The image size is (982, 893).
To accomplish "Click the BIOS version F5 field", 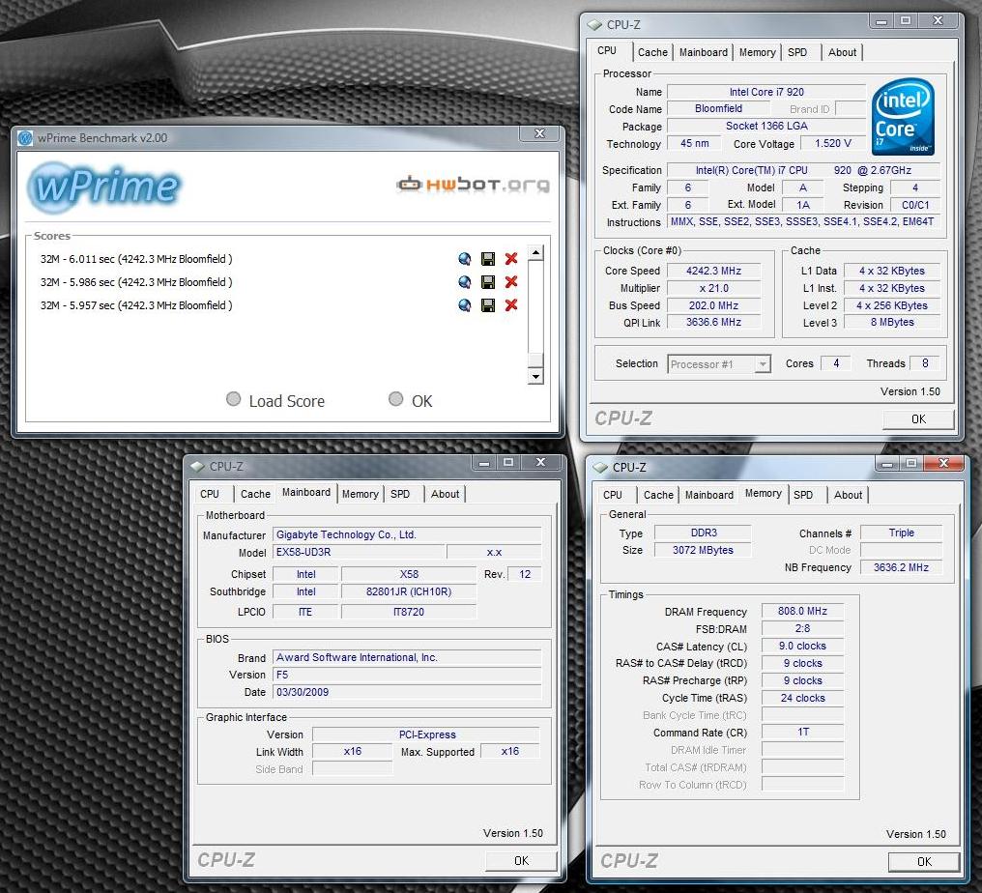I will pyautogui.click(x=407, y=675).
